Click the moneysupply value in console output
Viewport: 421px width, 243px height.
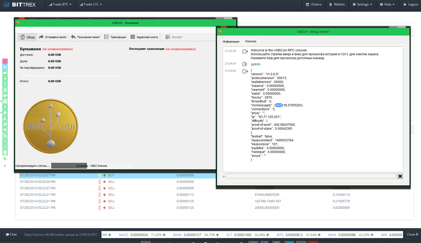point(289,105)
